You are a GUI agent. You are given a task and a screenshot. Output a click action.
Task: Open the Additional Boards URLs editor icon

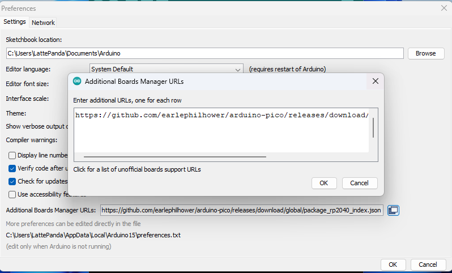coord(393,210)
